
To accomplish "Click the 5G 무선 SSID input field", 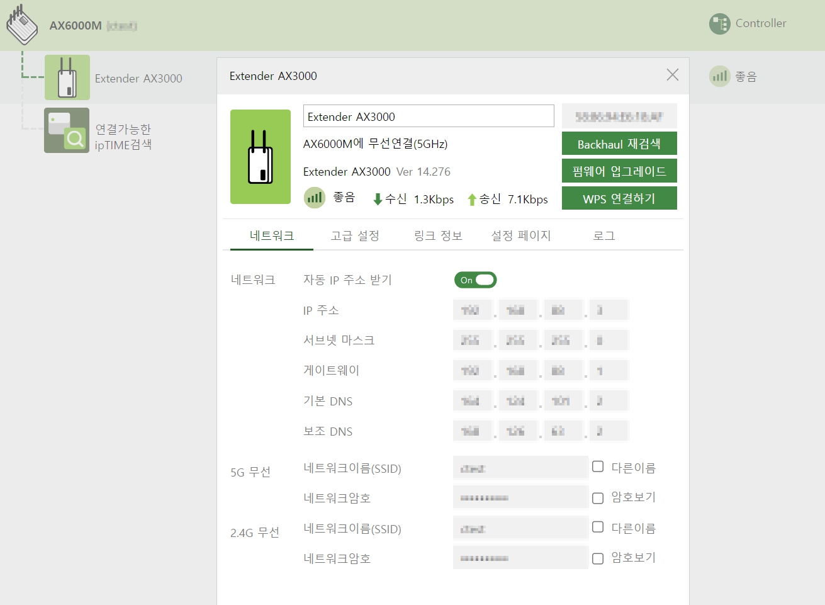I will point(520,468).
